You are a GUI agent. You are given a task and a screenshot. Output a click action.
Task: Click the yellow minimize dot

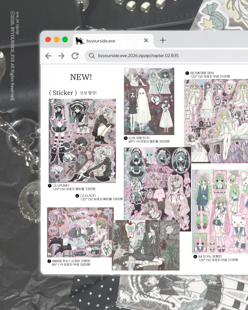point(57,40)
